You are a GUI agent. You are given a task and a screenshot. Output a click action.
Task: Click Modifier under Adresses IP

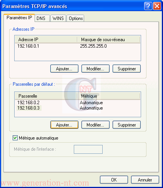(95, 69)
